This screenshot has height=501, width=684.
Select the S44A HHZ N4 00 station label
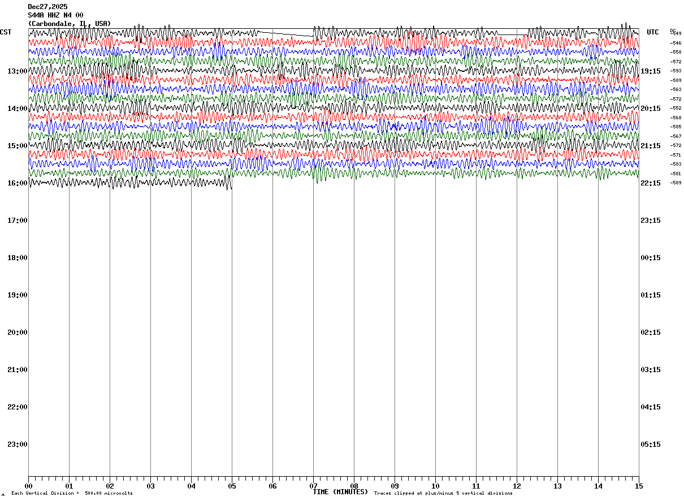(56, 15)
